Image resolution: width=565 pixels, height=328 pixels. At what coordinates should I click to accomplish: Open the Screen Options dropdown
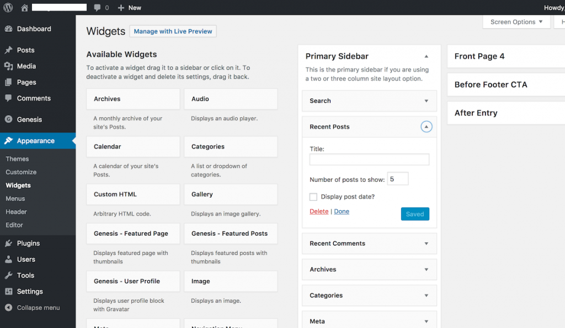516,22
